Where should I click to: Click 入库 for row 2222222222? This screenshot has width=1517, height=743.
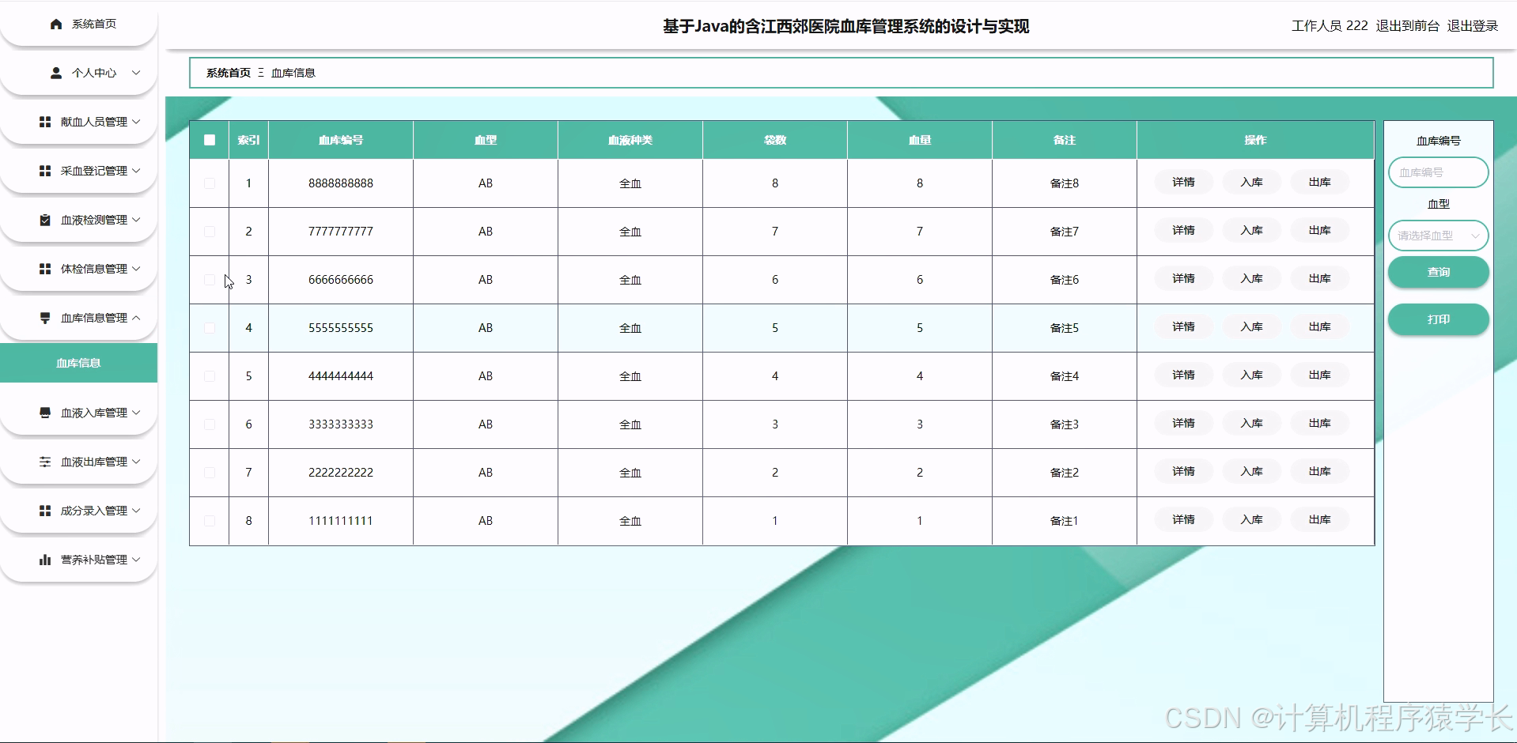coord(1251,472)
